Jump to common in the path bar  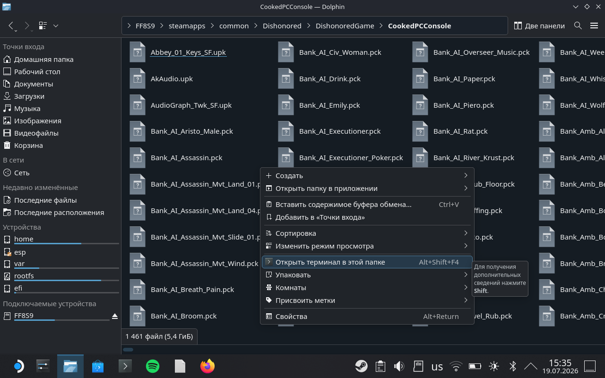coord(234,26)
